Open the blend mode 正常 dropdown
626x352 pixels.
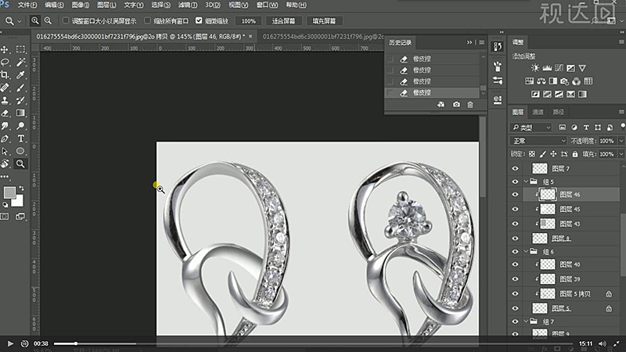[x=538, y=141]
